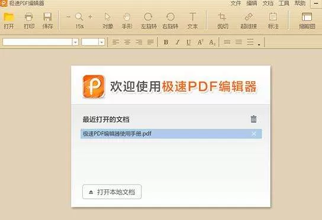
Task: Click the 15% zoom level value
Action: point(80,27)
